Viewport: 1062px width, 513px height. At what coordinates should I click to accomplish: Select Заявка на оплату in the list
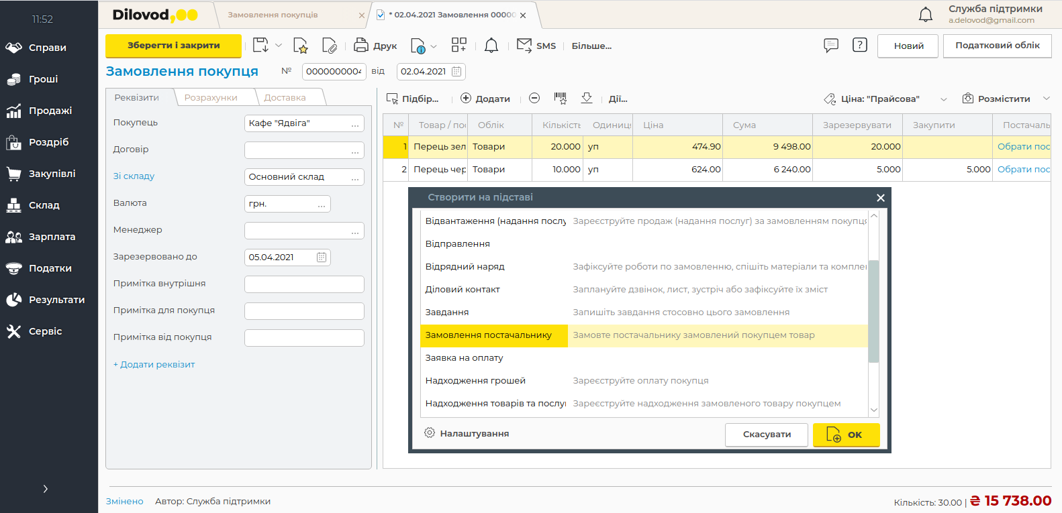pos(464,358)
